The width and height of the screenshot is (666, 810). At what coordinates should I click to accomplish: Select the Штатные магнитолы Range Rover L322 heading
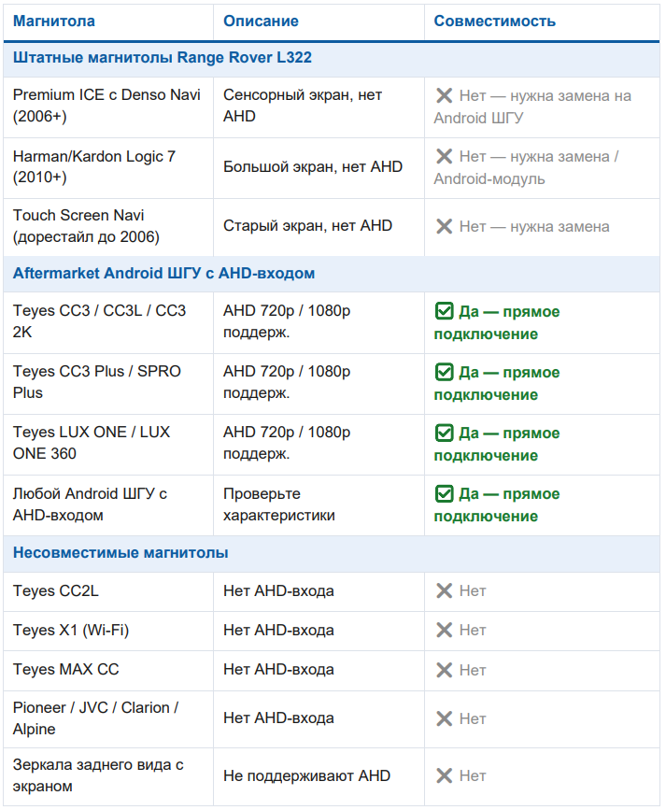pos(163,57)
